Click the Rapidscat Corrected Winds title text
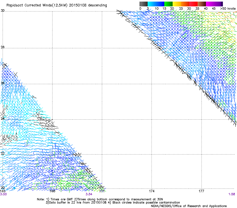This screenshot has height=208, width=237. [57, 5]
